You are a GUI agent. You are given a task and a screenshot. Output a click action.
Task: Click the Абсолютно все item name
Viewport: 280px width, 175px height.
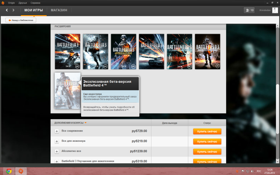(x=71, y=151)
